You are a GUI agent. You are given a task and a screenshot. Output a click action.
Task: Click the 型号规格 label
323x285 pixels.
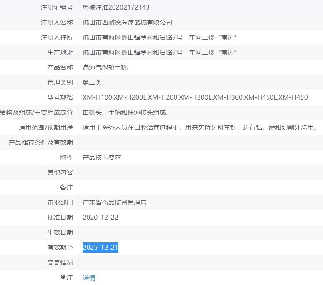pos(60,97)
